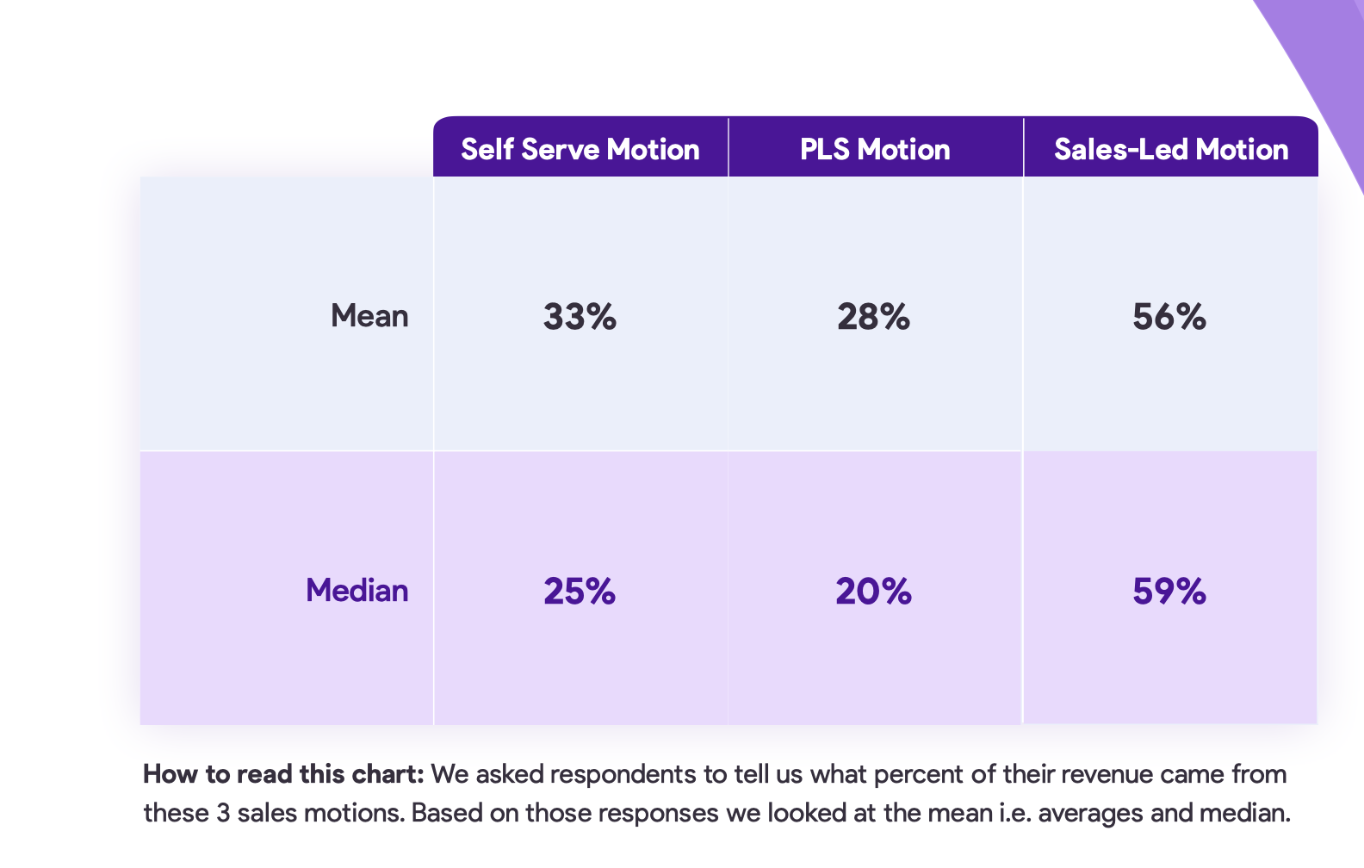Click the bold "How to read this chart:" text
The height and width of the screenshot is (868, 1364).
(283, 774)
